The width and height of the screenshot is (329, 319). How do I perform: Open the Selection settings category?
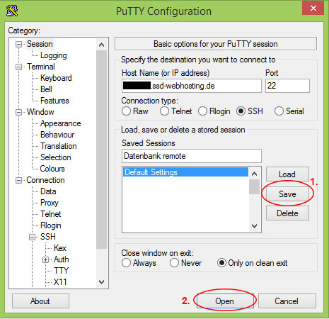[x=56, y=157]
